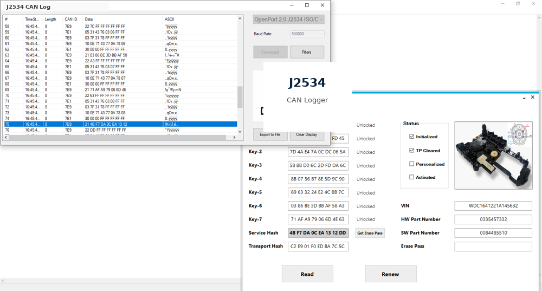The width and height of the screenshot is (542, 291).
Task: Select log row 69 data 21 71 AF A9
Action: coord(120,89)
